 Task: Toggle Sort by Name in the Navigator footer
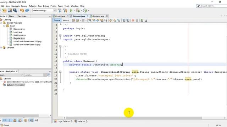[31, 120]
